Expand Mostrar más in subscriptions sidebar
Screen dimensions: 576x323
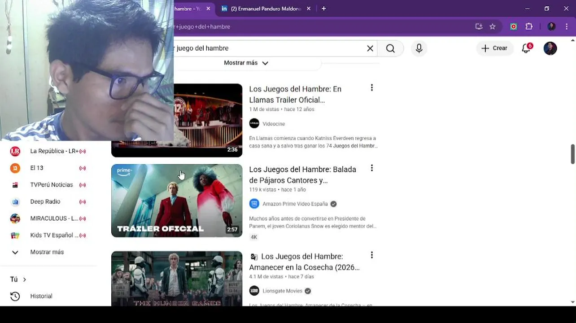[48, 252]
